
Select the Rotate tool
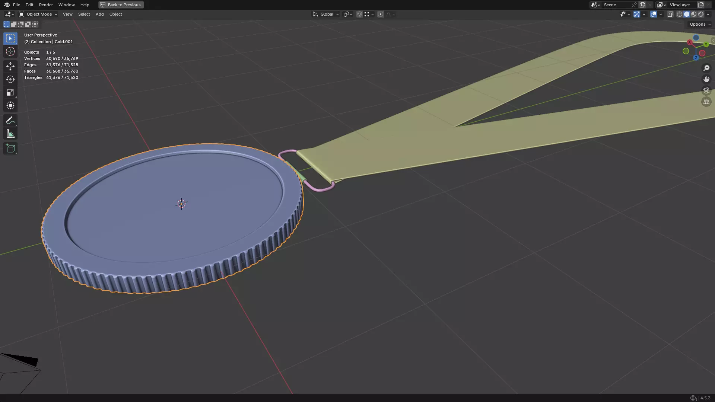[x=10, y=79]
